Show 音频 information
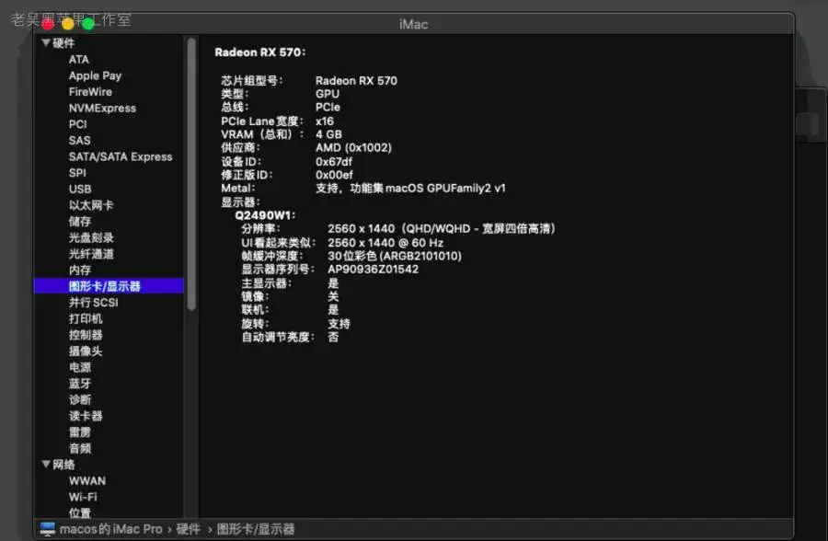The height and width of the screenshot is (541, 828). pyautogui.click(x=80, y=449)
